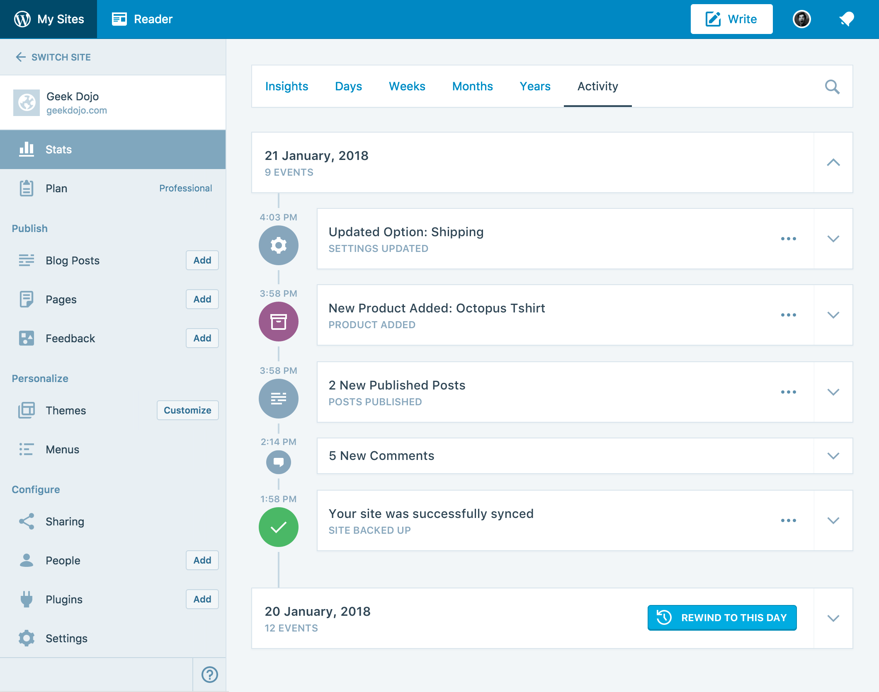The image size is (879, 692).
Task: Click the Shipping settings gear timeline icon
Action: 278,245
